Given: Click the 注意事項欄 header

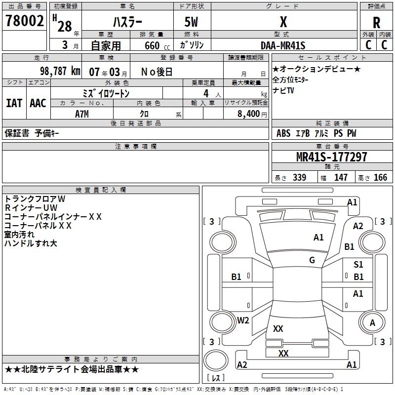Looking at the screenshot, I should (x=135, y=146).
